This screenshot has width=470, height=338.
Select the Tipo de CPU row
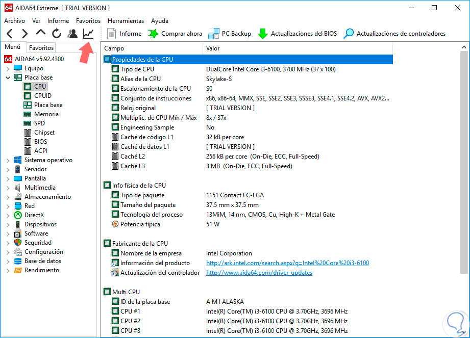[x=248, y=69]
